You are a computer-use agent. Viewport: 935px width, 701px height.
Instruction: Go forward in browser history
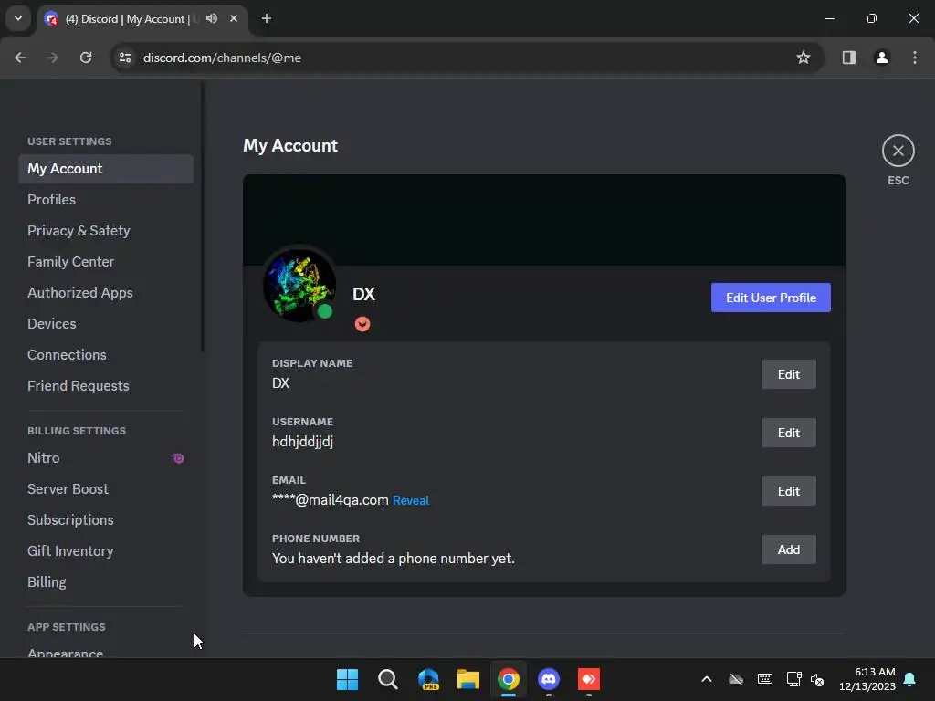pyautogui.click(x=53, y=58)
